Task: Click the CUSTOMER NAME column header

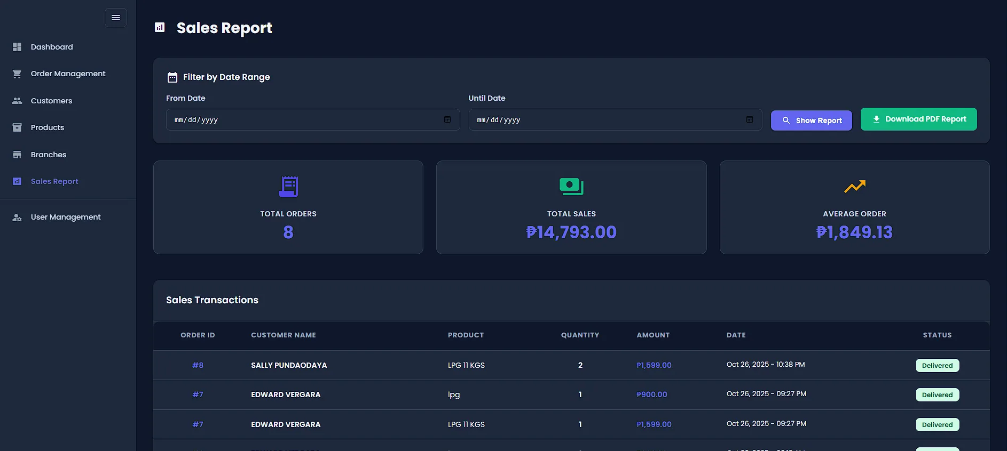Action: (x=284, y=335)
